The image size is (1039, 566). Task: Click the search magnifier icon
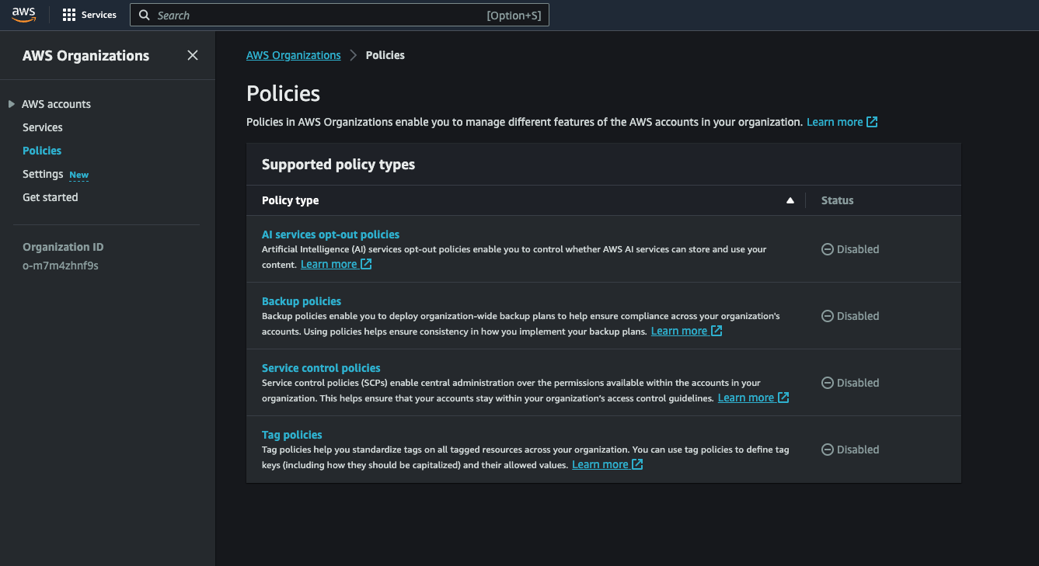click(x=145, y=15)
